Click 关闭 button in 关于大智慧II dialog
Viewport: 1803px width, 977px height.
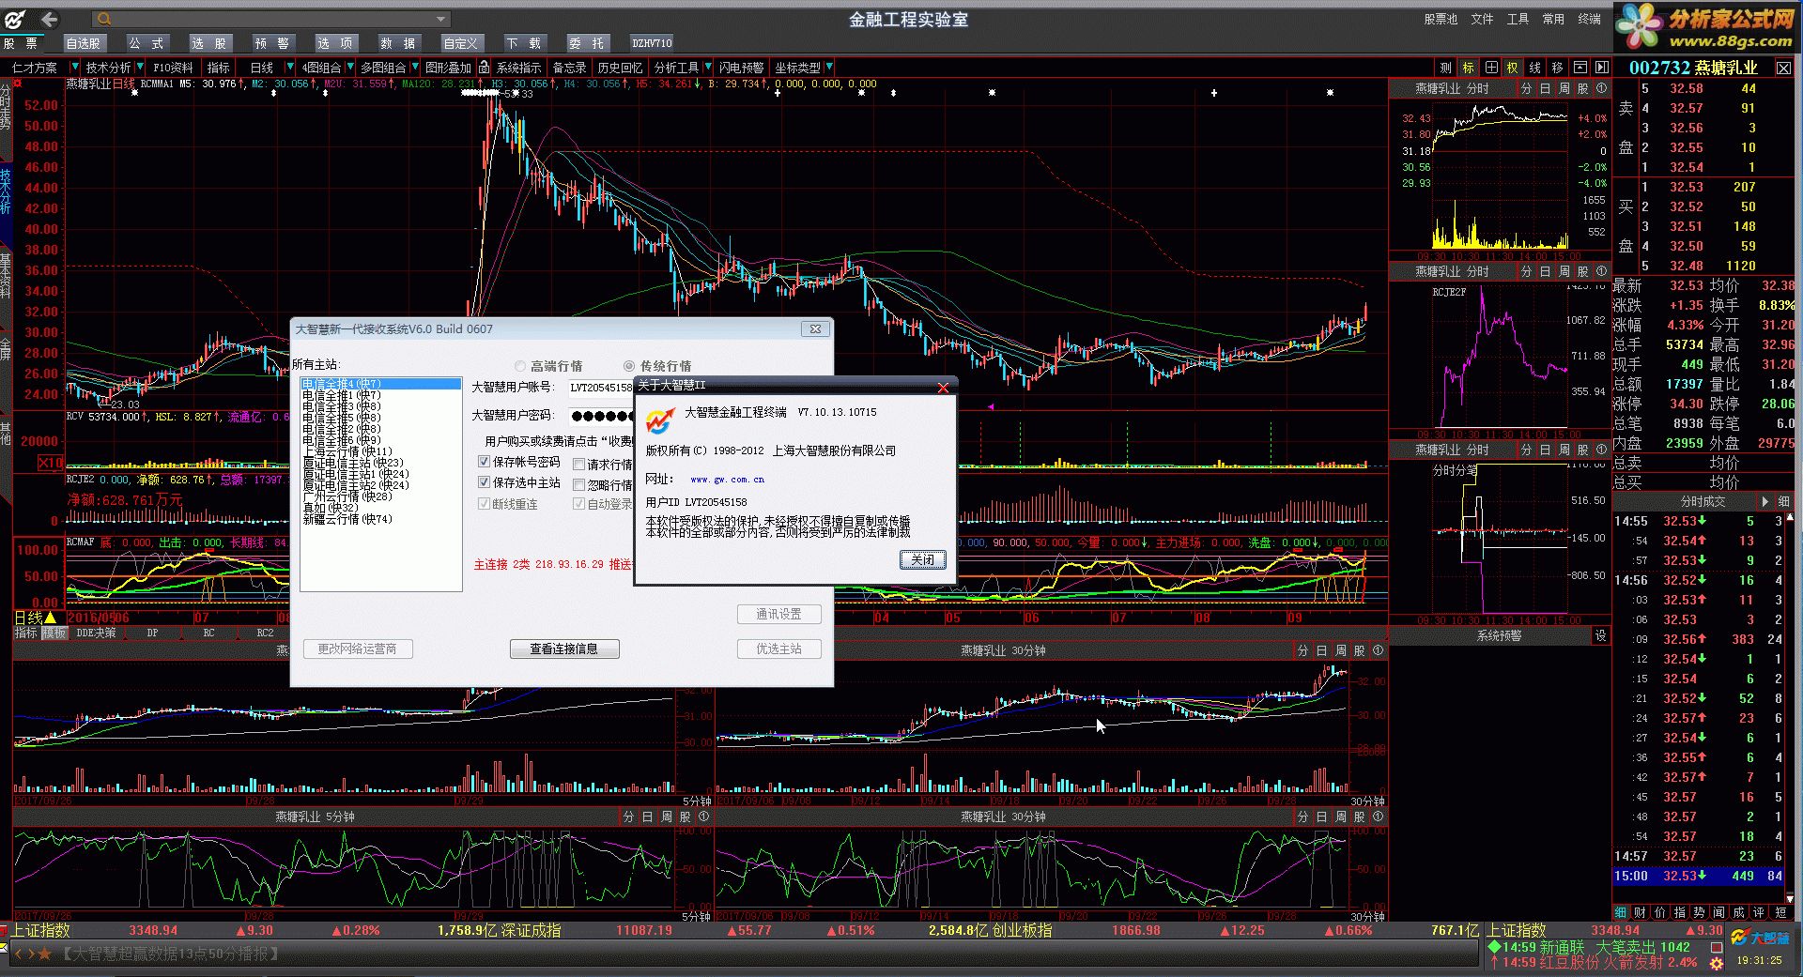[x=922, y=559]
